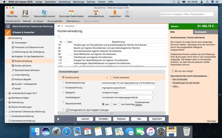The image size is (222, 138).
Task: Select Steuerautomatik radio option aus
Action: pos(103,104)
